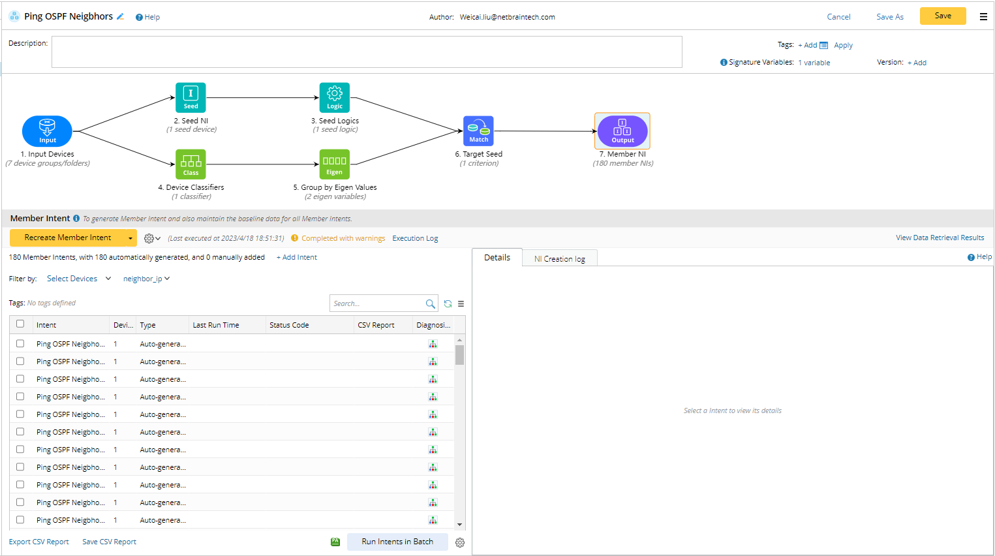Click the Device Classifiers node icon
995x556 pixels.
click(191, 164)
